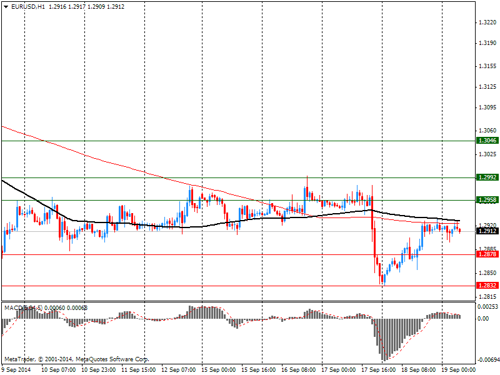Image resolution: width=500 pixels, height=375 pixels.
Task: Click the 17 Sep 16:00 time label
Action: (379, 370)
